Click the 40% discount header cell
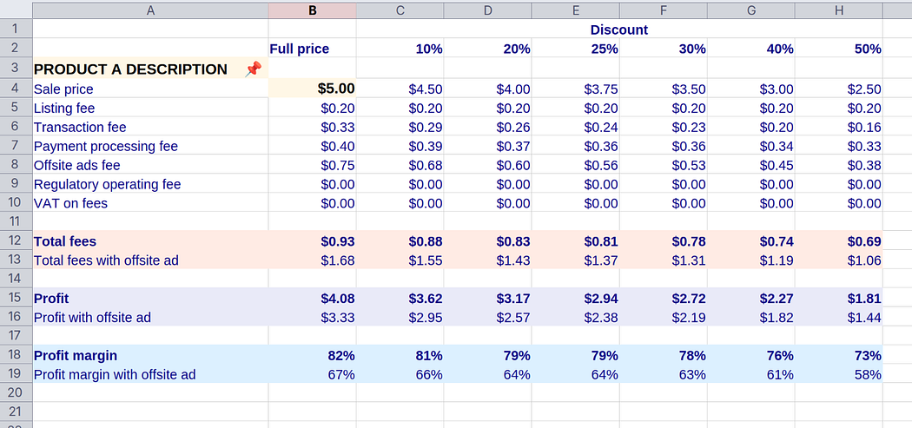912x428 pixels. [751, 49]
